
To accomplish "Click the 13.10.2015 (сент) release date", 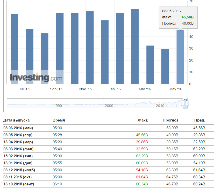I will (x=19, y=184).
